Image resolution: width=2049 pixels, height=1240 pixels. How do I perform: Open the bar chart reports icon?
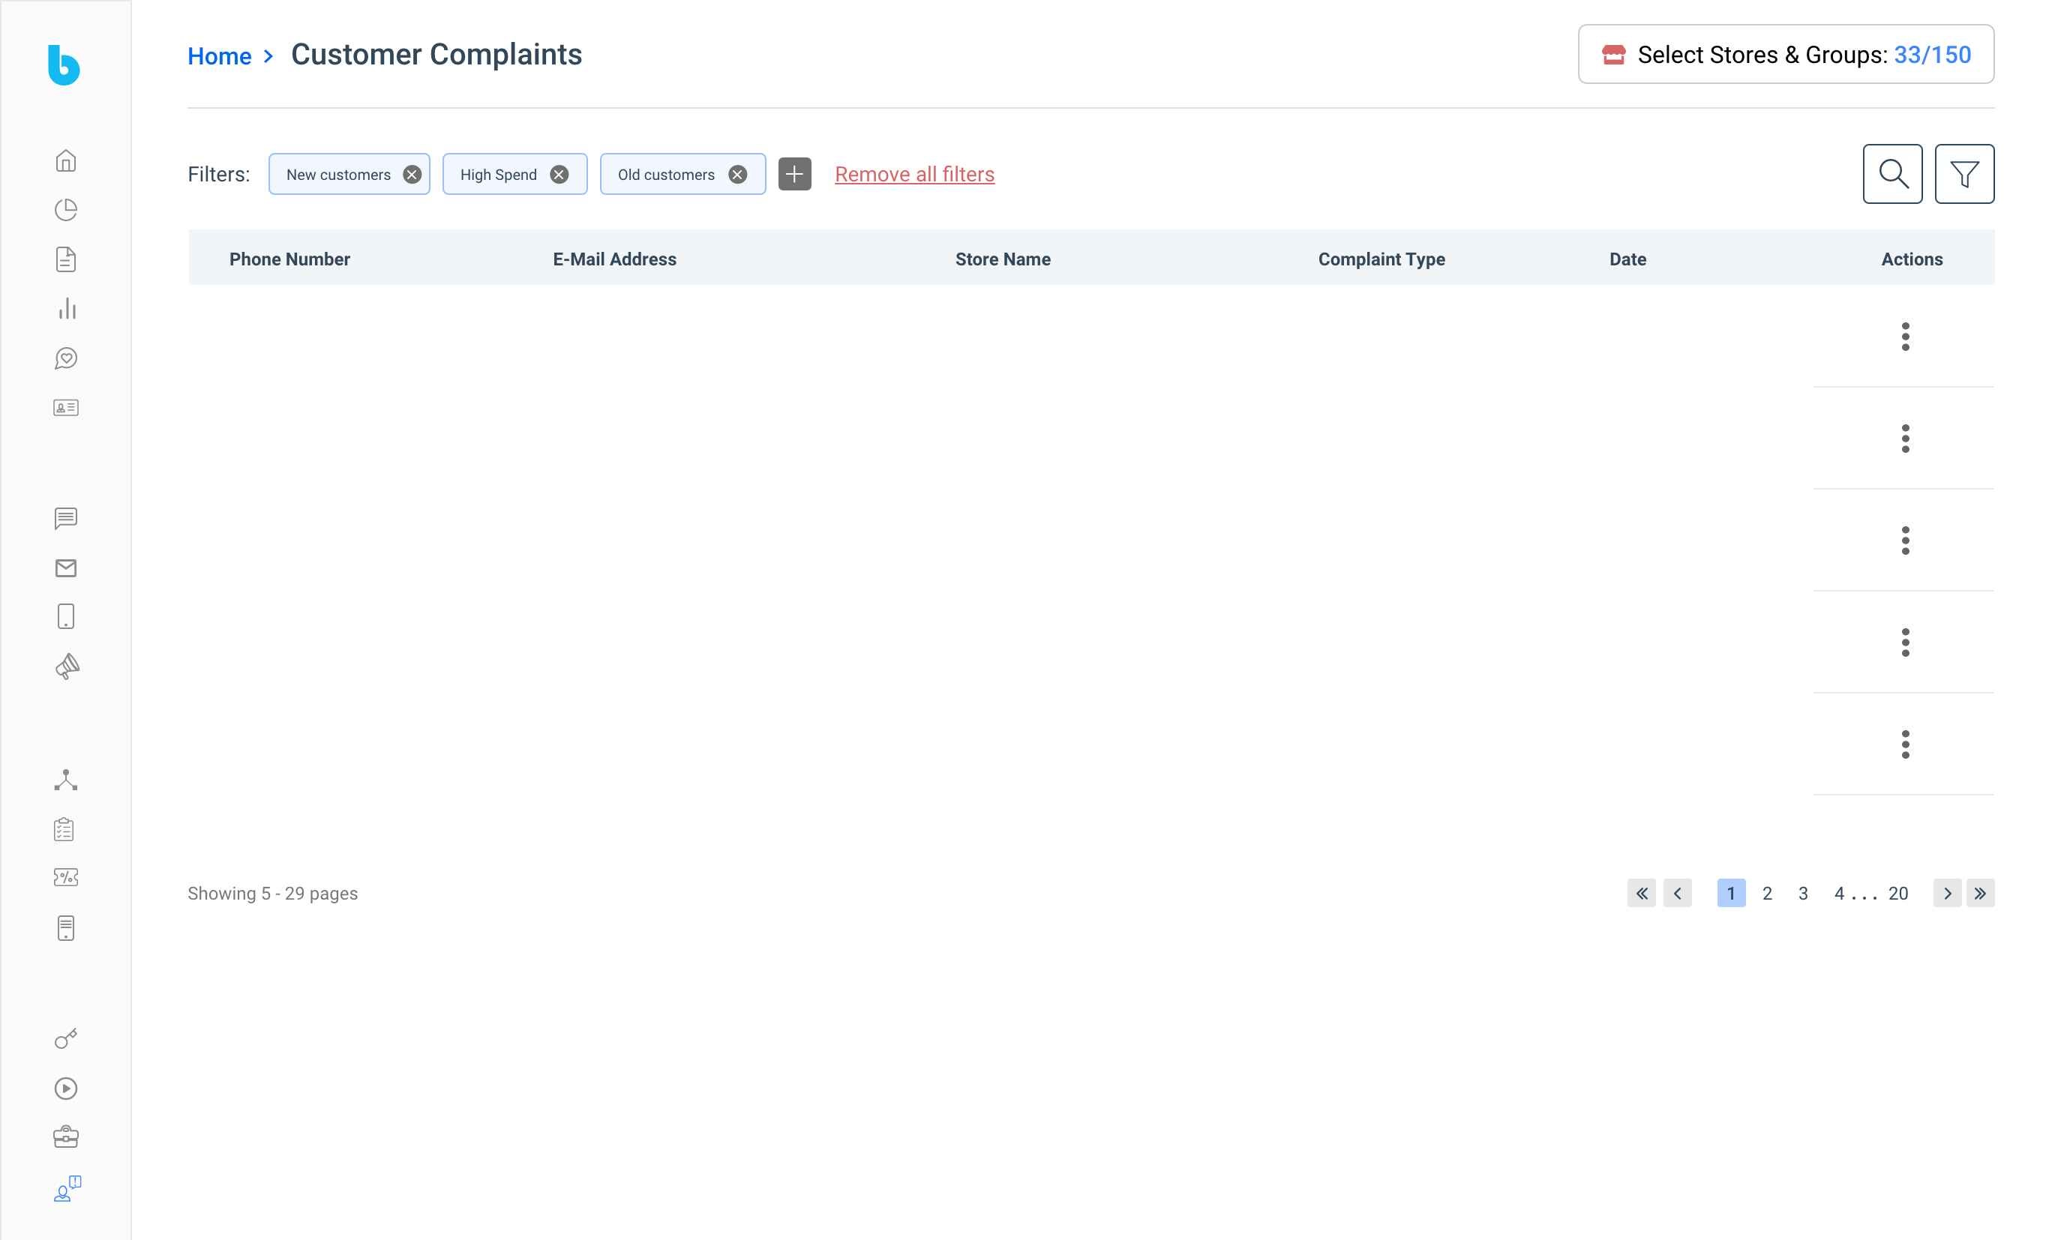[x=66, y=309]
